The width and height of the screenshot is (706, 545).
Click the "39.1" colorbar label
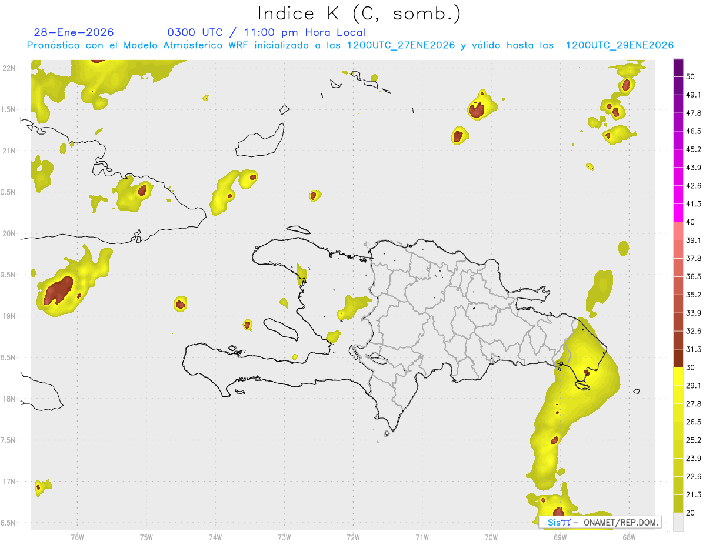point(694,240)
